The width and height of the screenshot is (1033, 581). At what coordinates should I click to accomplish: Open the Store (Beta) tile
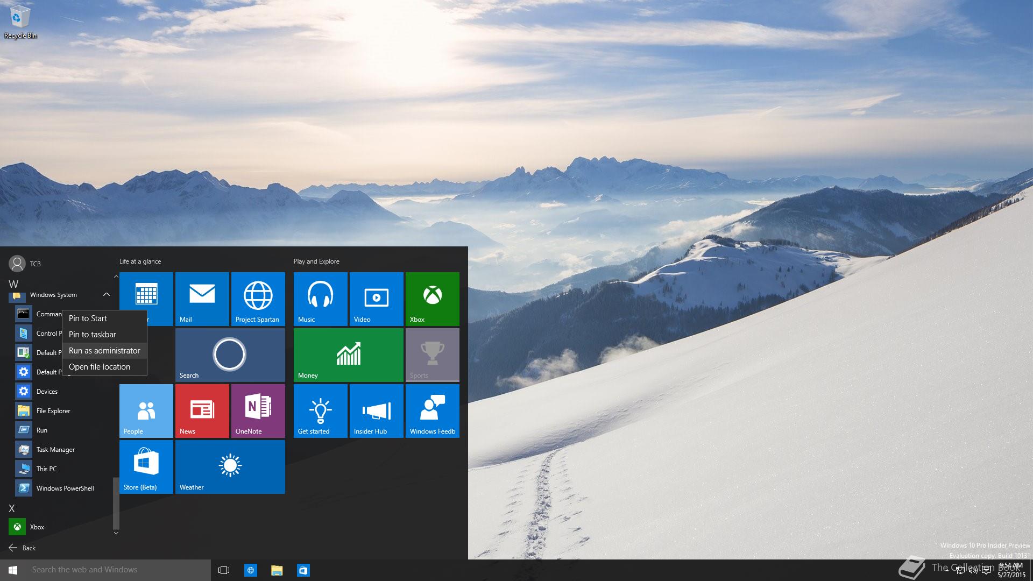click(146, 467)
